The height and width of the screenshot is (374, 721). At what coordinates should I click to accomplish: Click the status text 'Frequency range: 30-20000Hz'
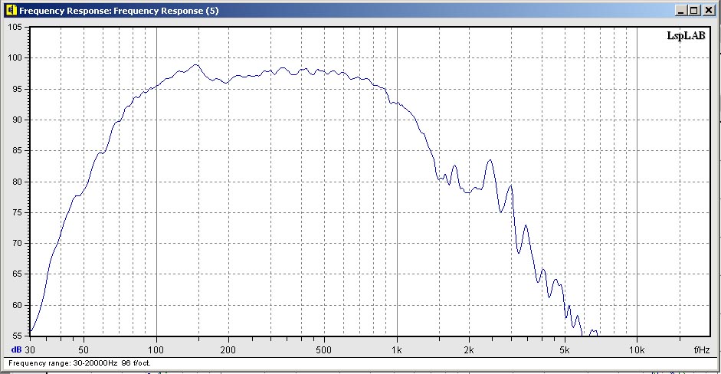(x=63, y=363)
